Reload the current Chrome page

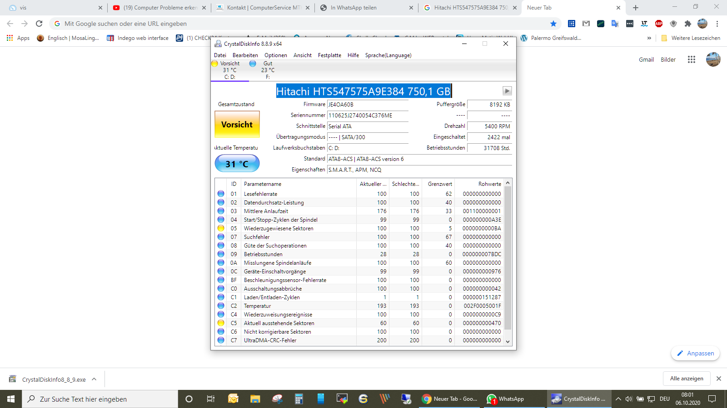[x=39, y=24]
